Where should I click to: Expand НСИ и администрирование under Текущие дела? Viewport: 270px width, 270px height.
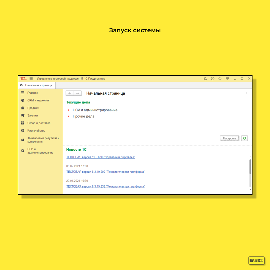(x=68, y=110)
